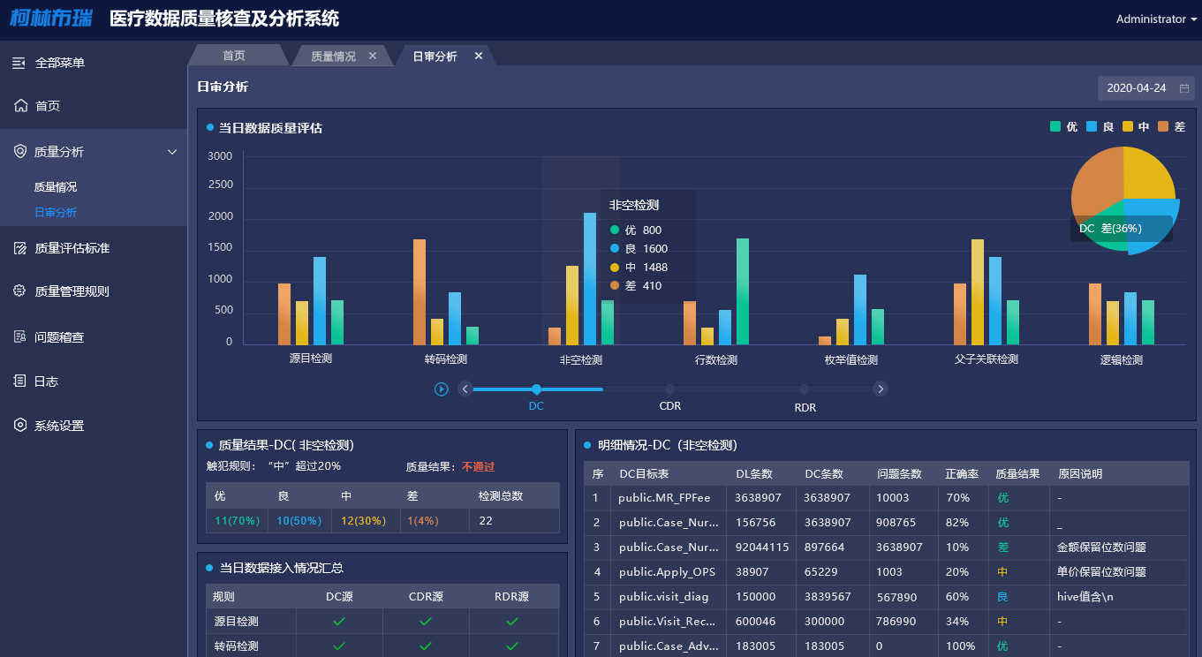Screen dimensions: 1202x657
Task: Click the 柯林布瑞 logo
Action: (x=51, y=19)
